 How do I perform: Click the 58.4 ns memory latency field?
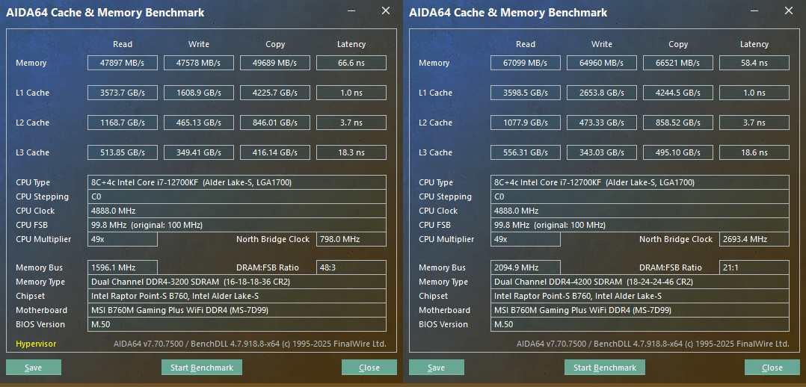tap(754, 63)
